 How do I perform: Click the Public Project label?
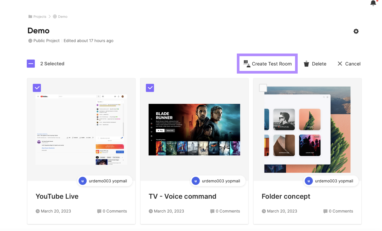coord(46,41)
